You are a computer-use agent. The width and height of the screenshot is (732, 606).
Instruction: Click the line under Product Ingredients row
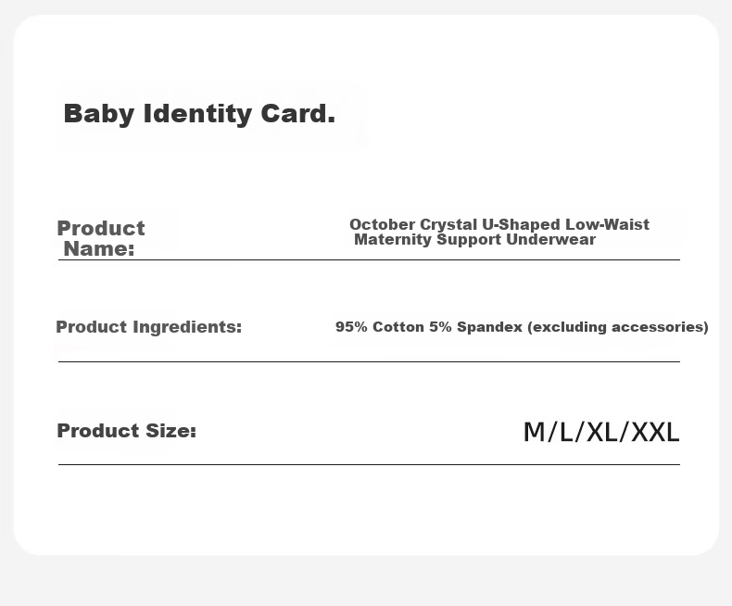(369, 361)
